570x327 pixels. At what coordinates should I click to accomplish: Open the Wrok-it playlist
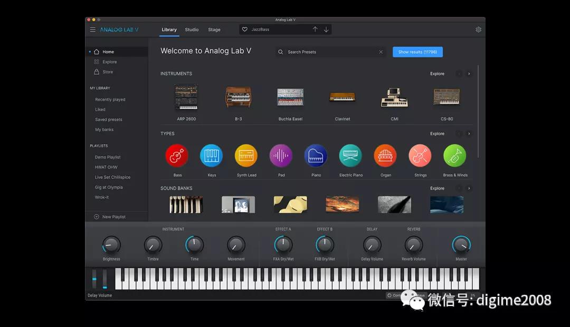pyautogui.click(x=102, y=197)
